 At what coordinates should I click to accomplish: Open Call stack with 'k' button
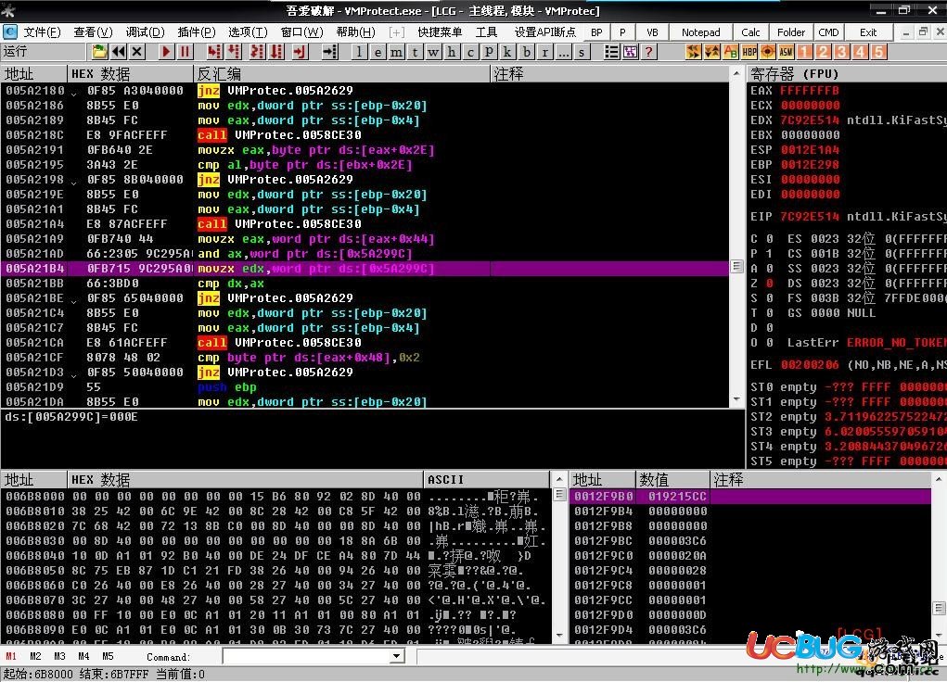click(x=507, y=52)
